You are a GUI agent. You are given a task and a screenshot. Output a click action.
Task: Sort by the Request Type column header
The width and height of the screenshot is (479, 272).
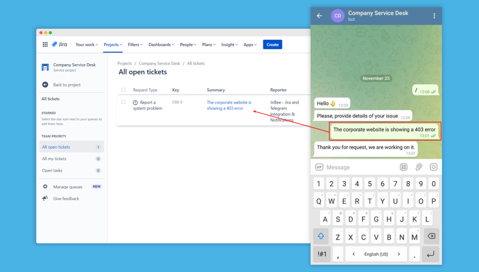point(145,90)
